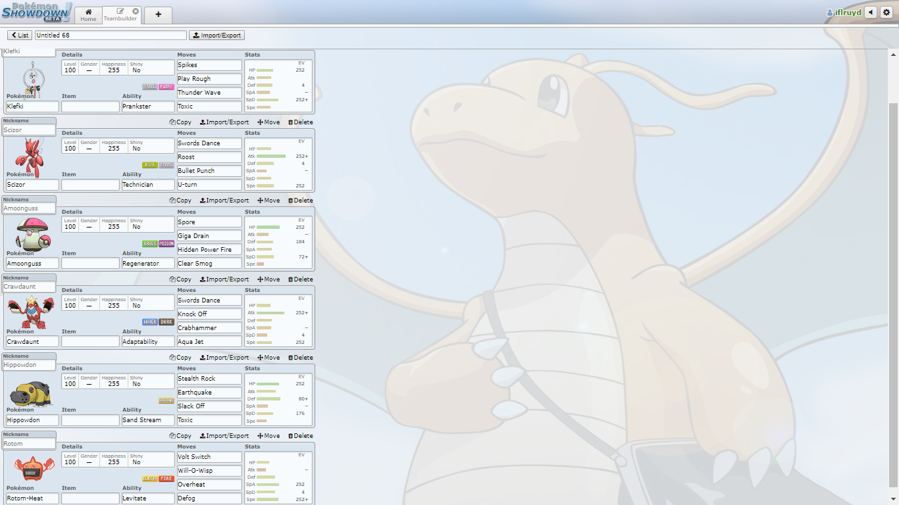899x505 pixels.
Task: Click the Pokémon Showdown logo
Action: pos(36,12)
